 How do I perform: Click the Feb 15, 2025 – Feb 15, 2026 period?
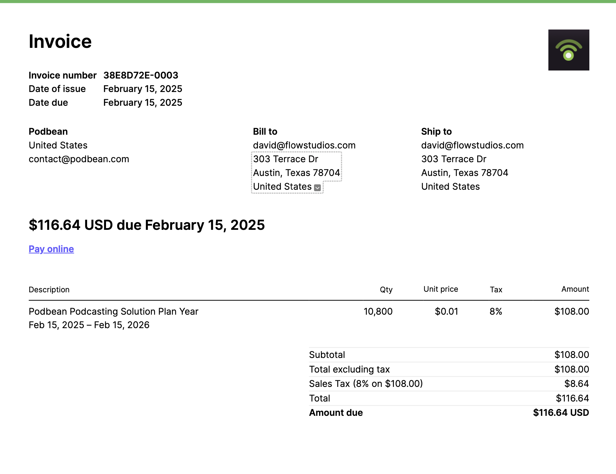coord(89,325)
